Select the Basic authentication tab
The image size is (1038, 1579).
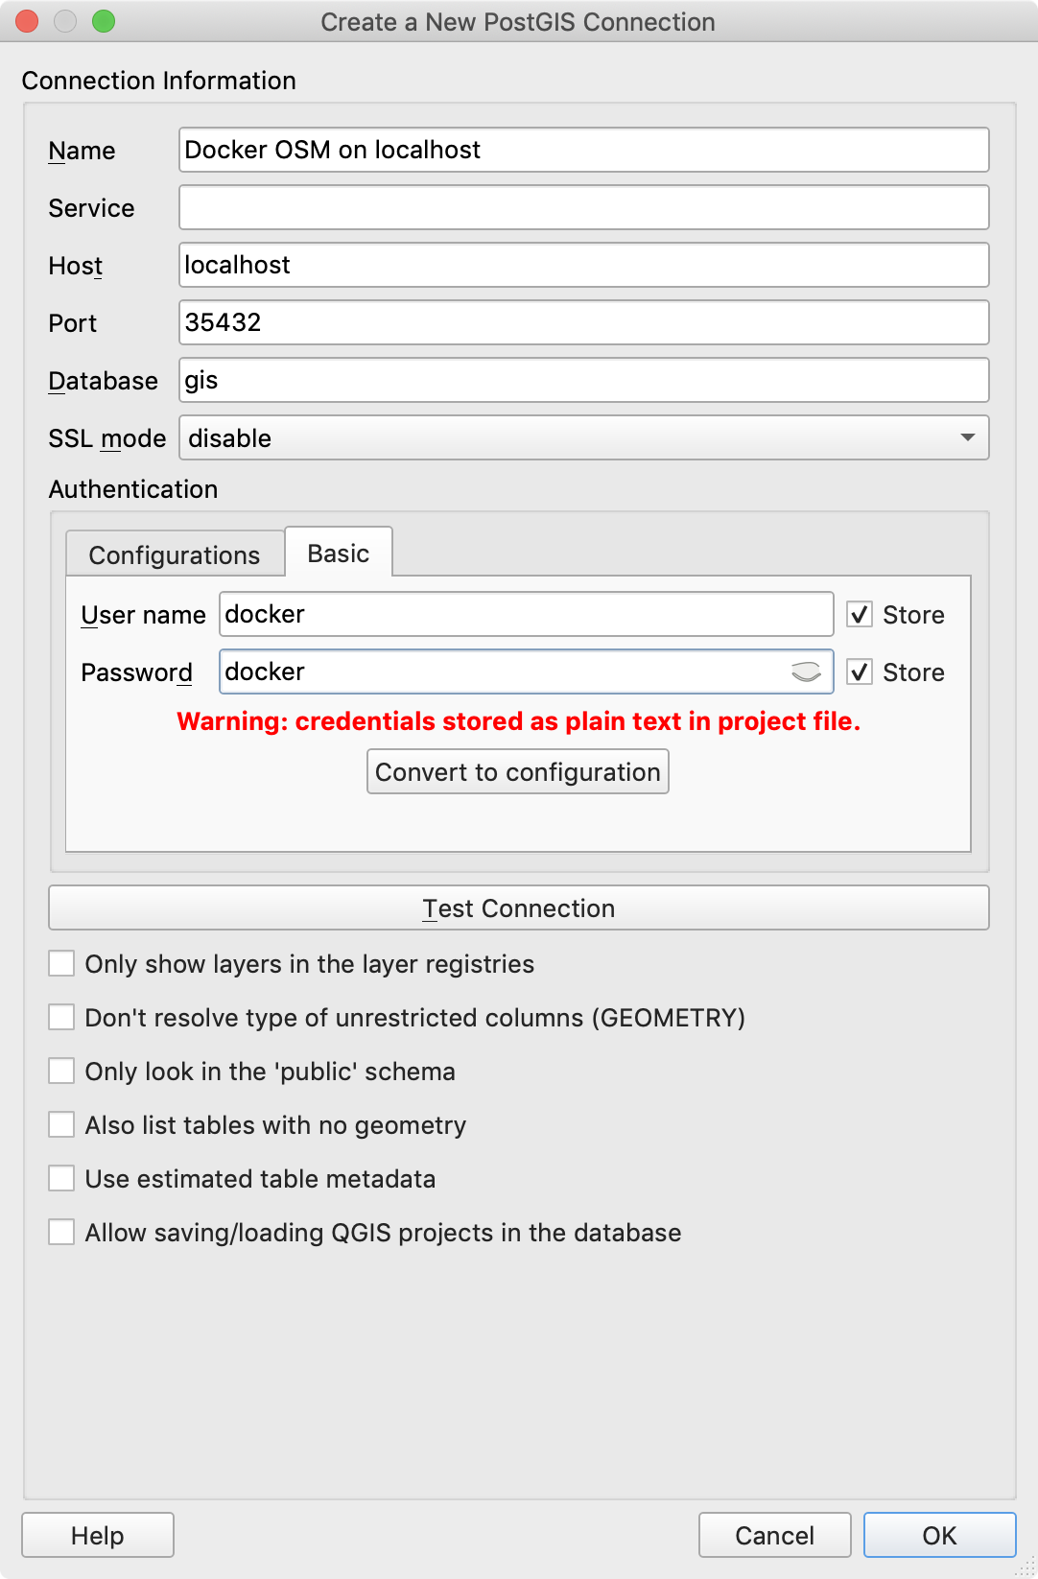pos(339,554)
